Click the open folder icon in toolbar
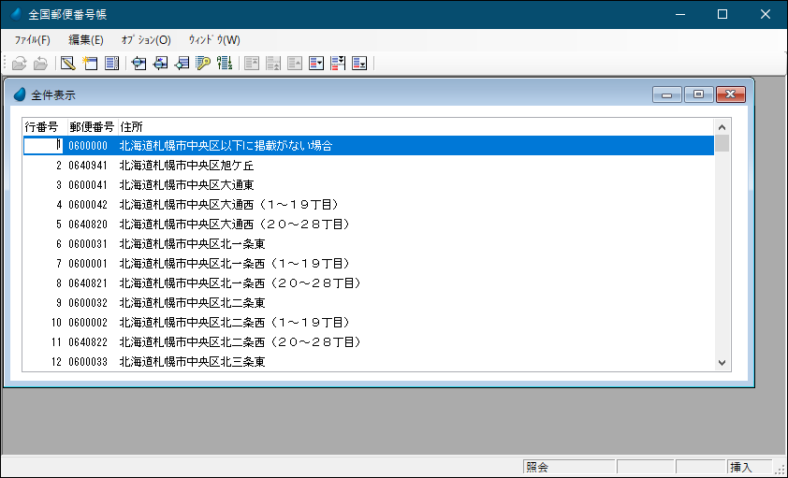 19,64
